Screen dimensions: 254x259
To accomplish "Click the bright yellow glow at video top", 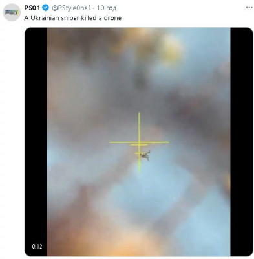I will point(171,47).
